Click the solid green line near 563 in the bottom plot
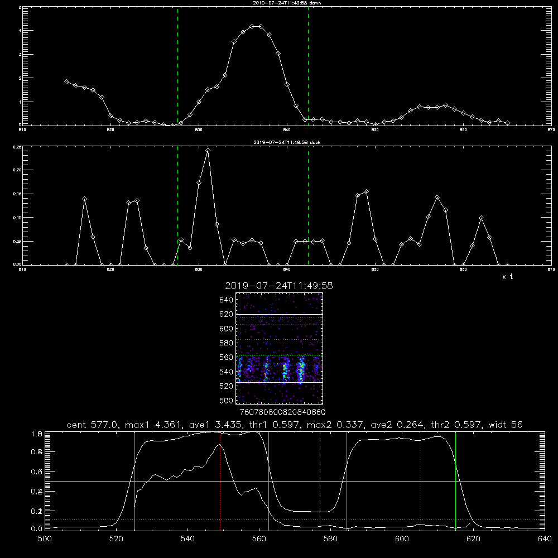Viewport: 558px width, 558px height. click(269, 480)
